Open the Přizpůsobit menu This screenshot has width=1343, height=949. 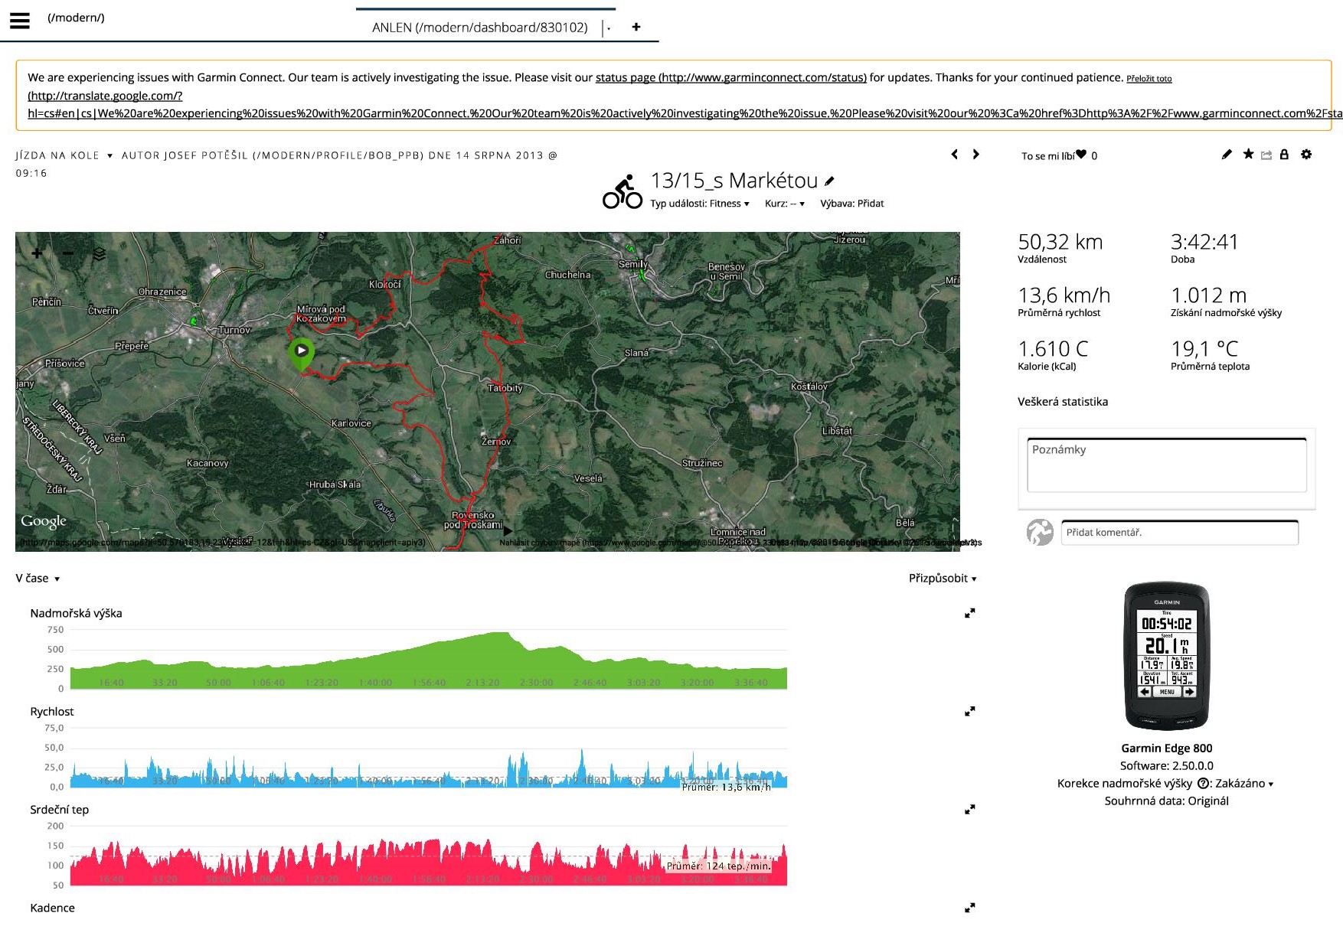[942, 579]
